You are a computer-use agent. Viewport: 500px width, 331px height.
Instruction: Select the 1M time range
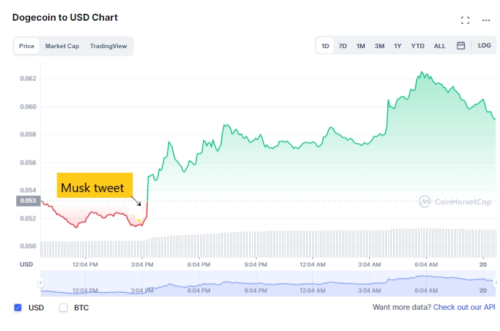[360, 46]
